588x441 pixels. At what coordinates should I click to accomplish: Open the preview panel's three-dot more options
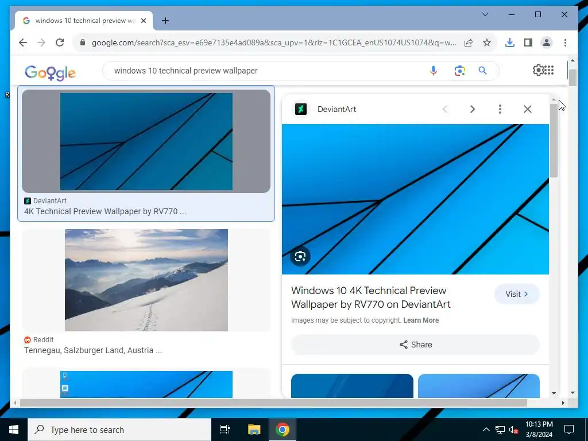click(500, 109)
